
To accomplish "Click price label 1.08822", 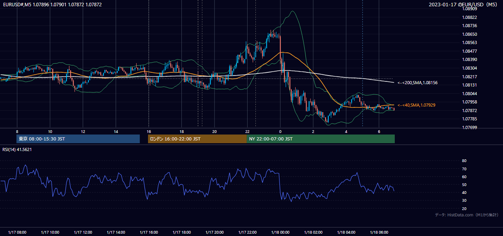I will [470, 17].
